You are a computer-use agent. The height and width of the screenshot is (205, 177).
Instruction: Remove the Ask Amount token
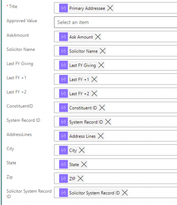click(x=98, y=36)
